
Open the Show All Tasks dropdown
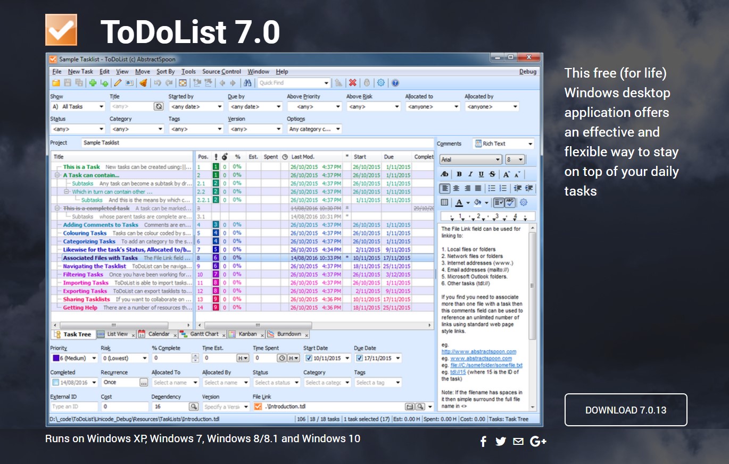pyautogui.click(x=78, y=106)
